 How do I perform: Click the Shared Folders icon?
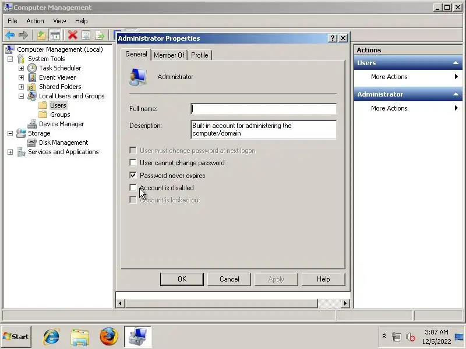pyautogui.click(x=31, y=87)
